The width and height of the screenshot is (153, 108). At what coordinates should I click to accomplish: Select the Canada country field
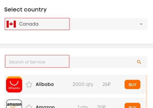click(76, 24)
